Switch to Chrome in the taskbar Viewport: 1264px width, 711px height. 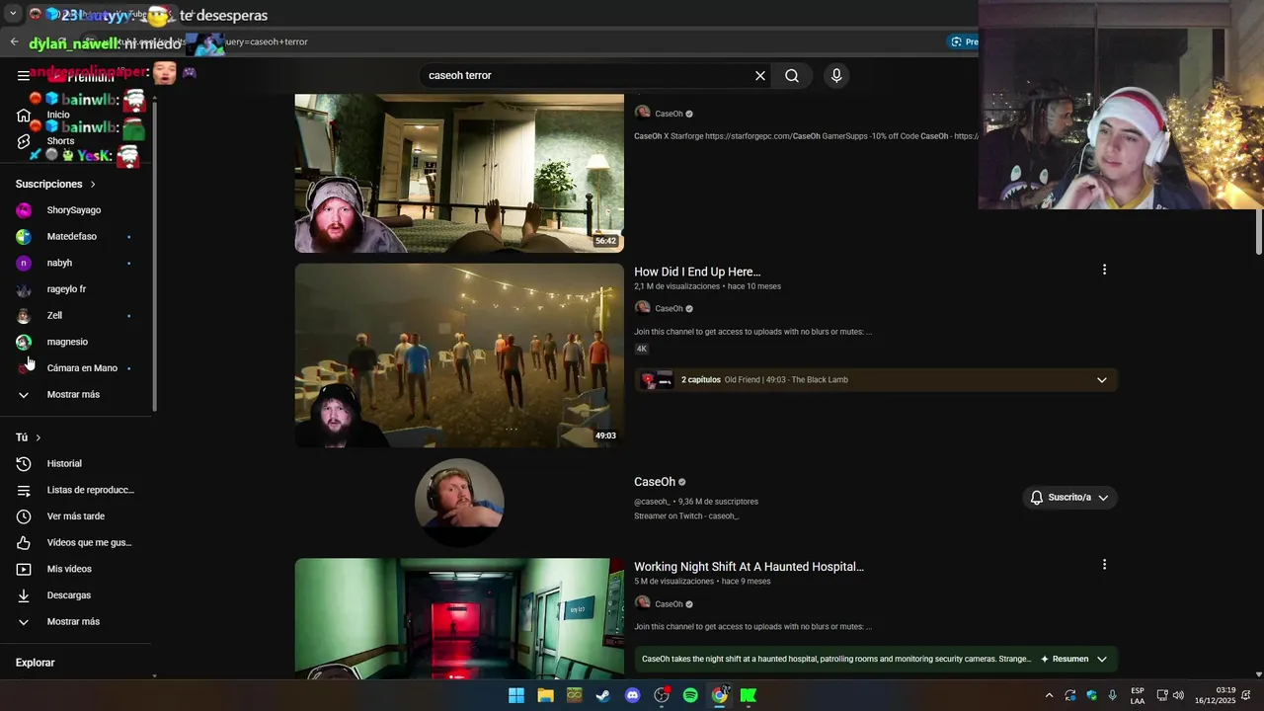click(720, 695)
